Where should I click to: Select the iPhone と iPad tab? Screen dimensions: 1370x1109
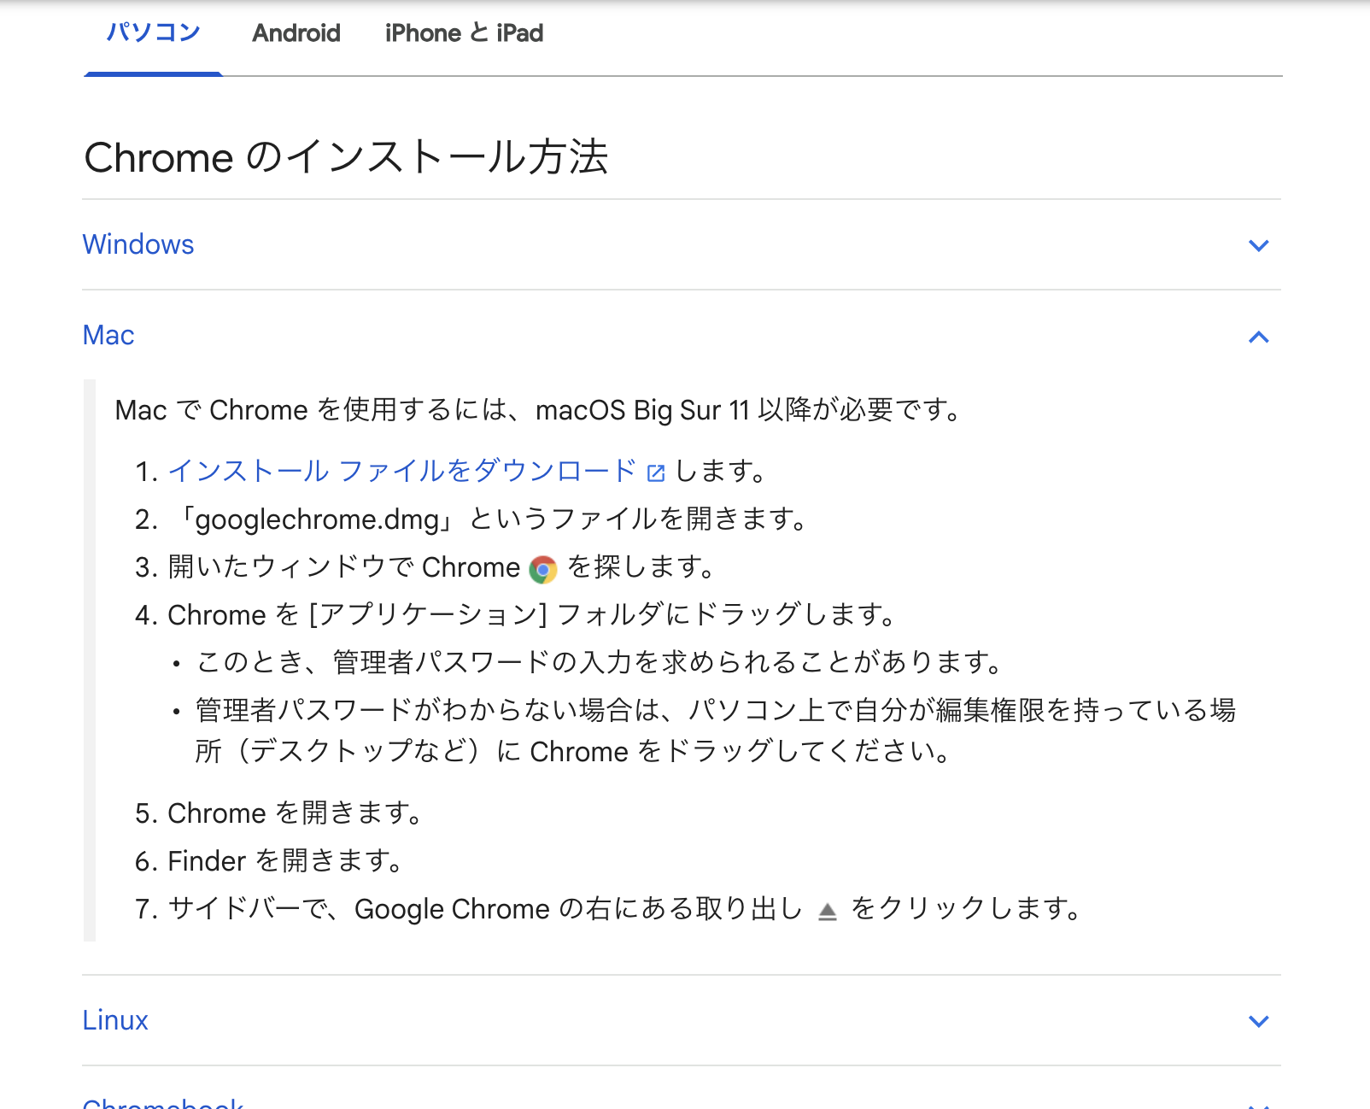pyautogui.click(x=464, y=33)
